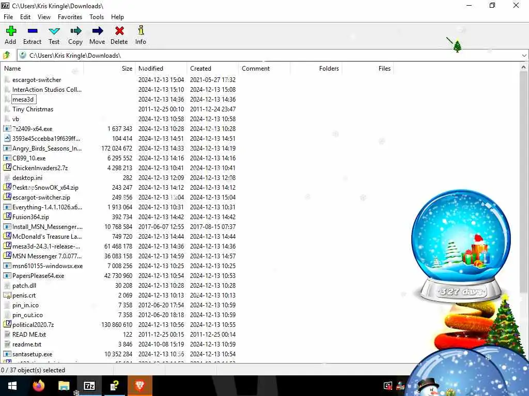Click the Move toolbar icon
This screenshot has height=396, width=529.
point(98,31)
